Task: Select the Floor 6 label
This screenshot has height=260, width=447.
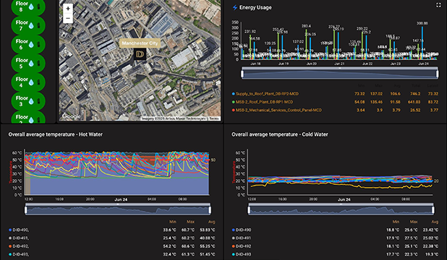Action: click(x=22, y=45)
